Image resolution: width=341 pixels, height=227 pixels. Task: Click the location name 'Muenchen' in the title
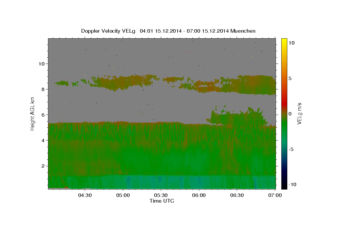pyautogui.click(x=243, y=31)
